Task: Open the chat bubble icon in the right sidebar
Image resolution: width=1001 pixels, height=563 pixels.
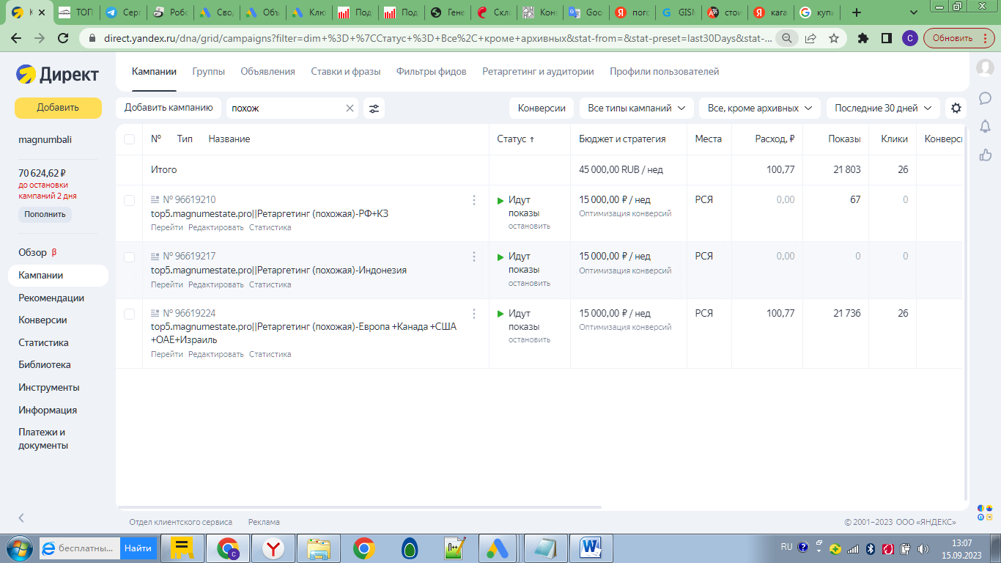Action: coord(985,97)
